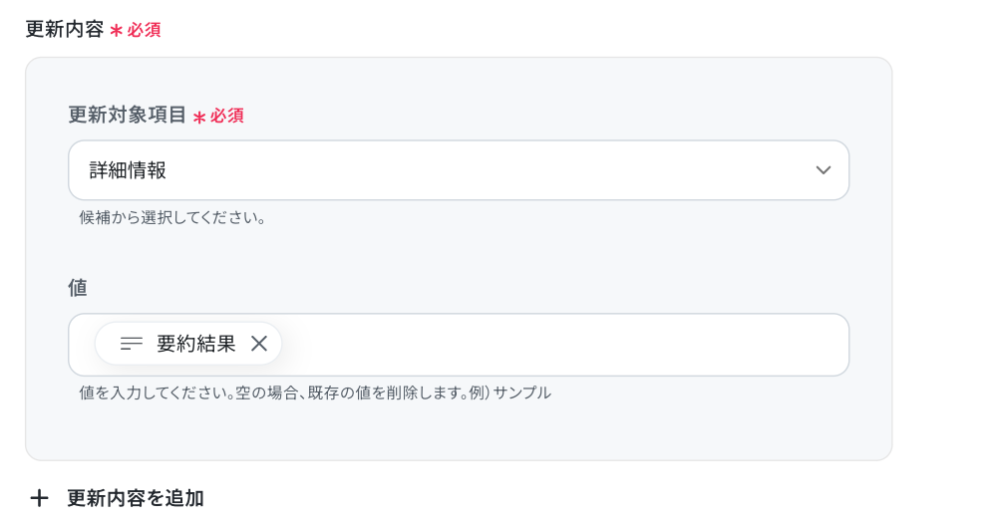This screenshot has height=524, width=993.
Task: Select the 詳細情報 text in the dropdown
Action: pos(128,170)
